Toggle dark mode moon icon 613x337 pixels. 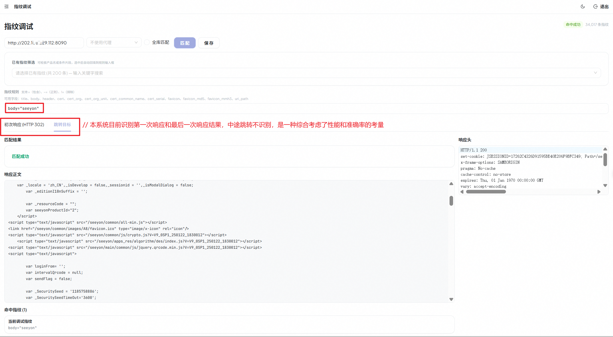[x=583, y=7]
